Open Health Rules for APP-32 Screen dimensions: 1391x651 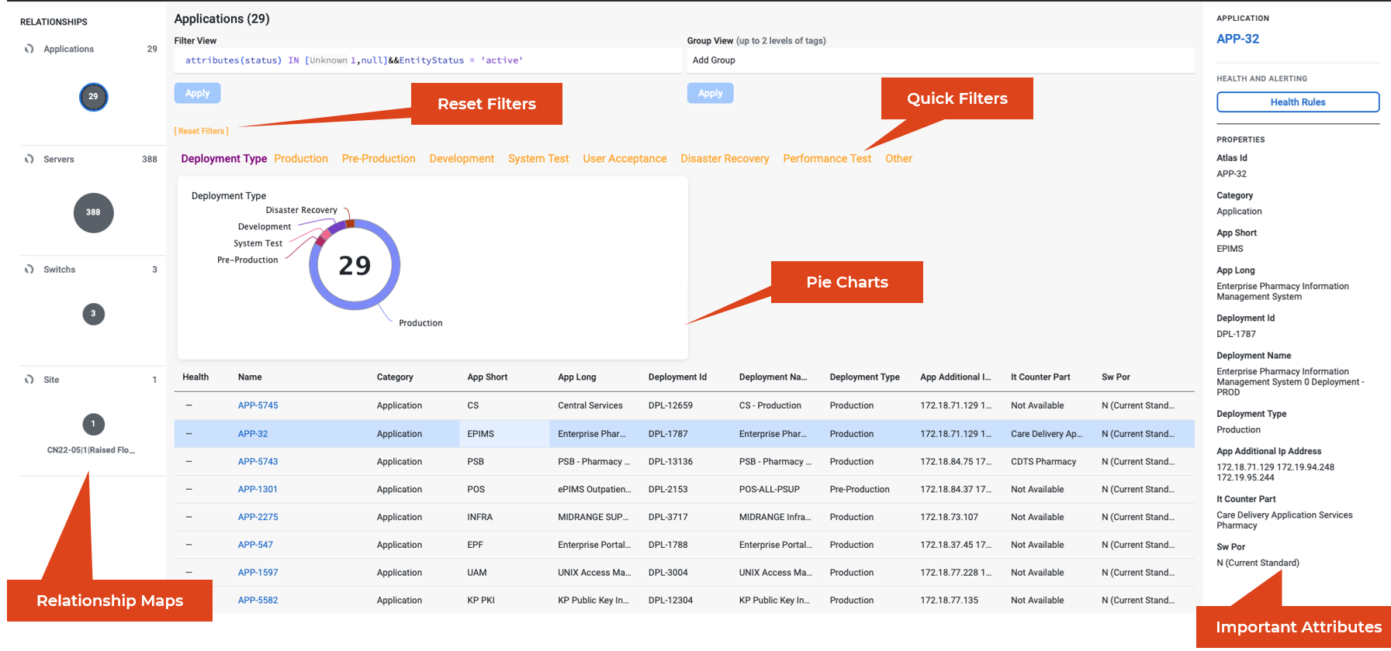coord(1297,102)
